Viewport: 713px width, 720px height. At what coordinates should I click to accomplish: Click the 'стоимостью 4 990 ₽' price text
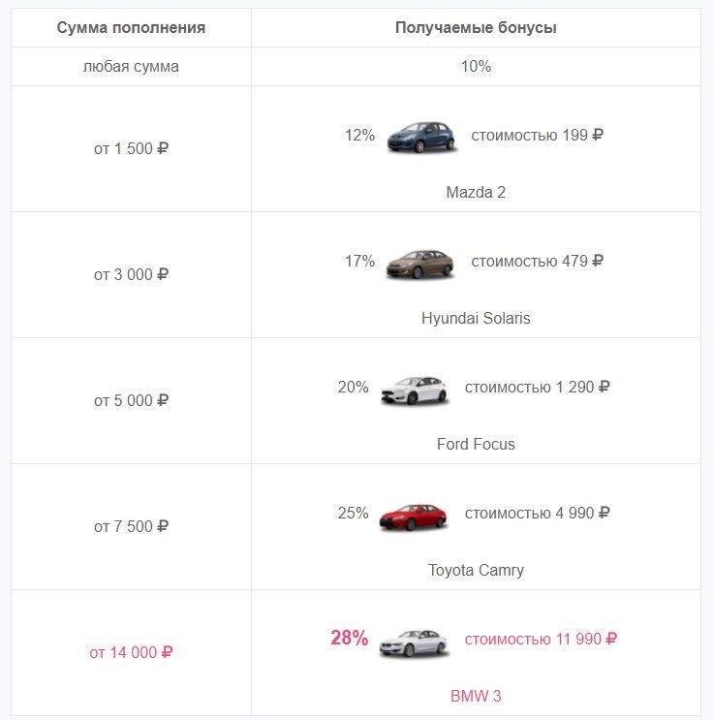(537, 513)
